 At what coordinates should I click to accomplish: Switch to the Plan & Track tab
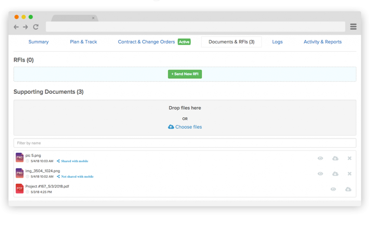(x=84, y=42)
